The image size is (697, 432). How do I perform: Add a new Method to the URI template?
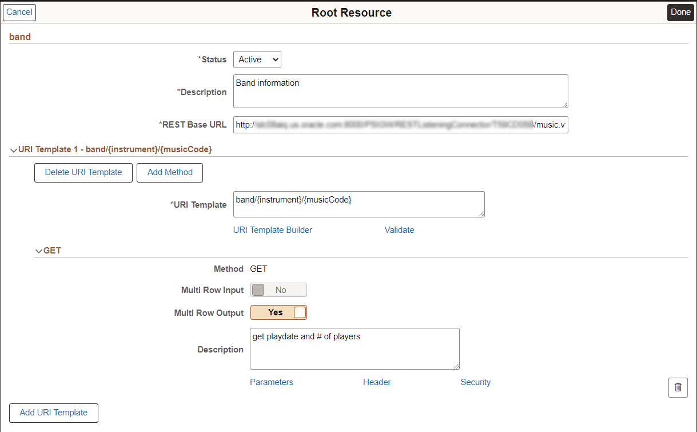(x=169, y=172)
